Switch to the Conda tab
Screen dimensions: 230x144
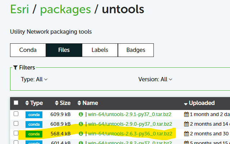point(28,50)
